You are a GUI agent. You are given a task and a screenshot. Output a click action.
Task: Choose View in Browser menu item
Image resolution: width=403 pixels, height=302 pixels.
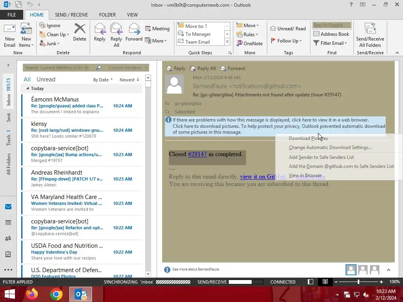(305, 175)
